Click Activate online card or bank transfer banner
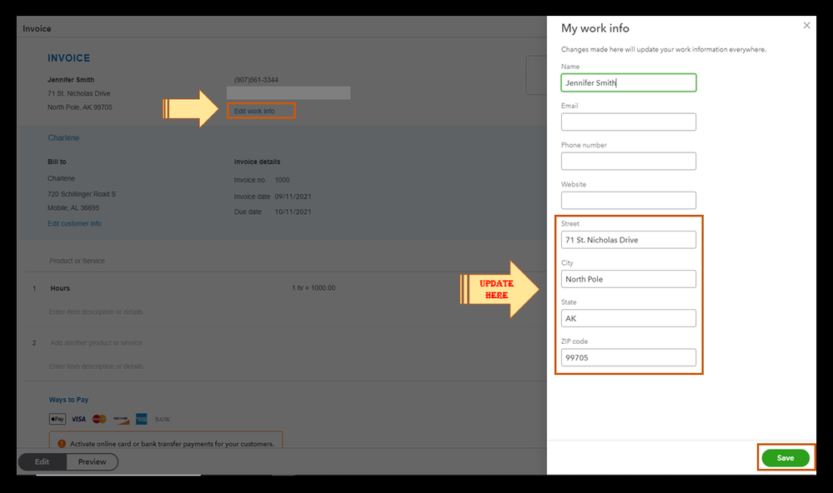 tap(166, 441)
